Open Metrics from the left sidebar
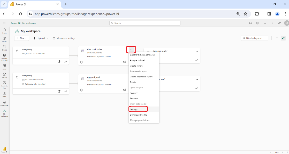This screenshot has width=289, height=154. 4,75
